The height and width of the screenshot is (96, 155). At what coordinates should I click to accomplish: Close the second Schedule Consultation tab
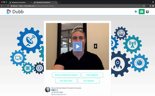click(56, 3)
